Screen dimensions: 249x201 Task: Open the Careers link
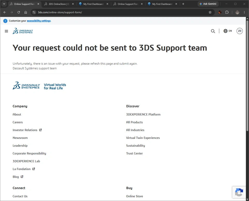click(x=18, y=122)
